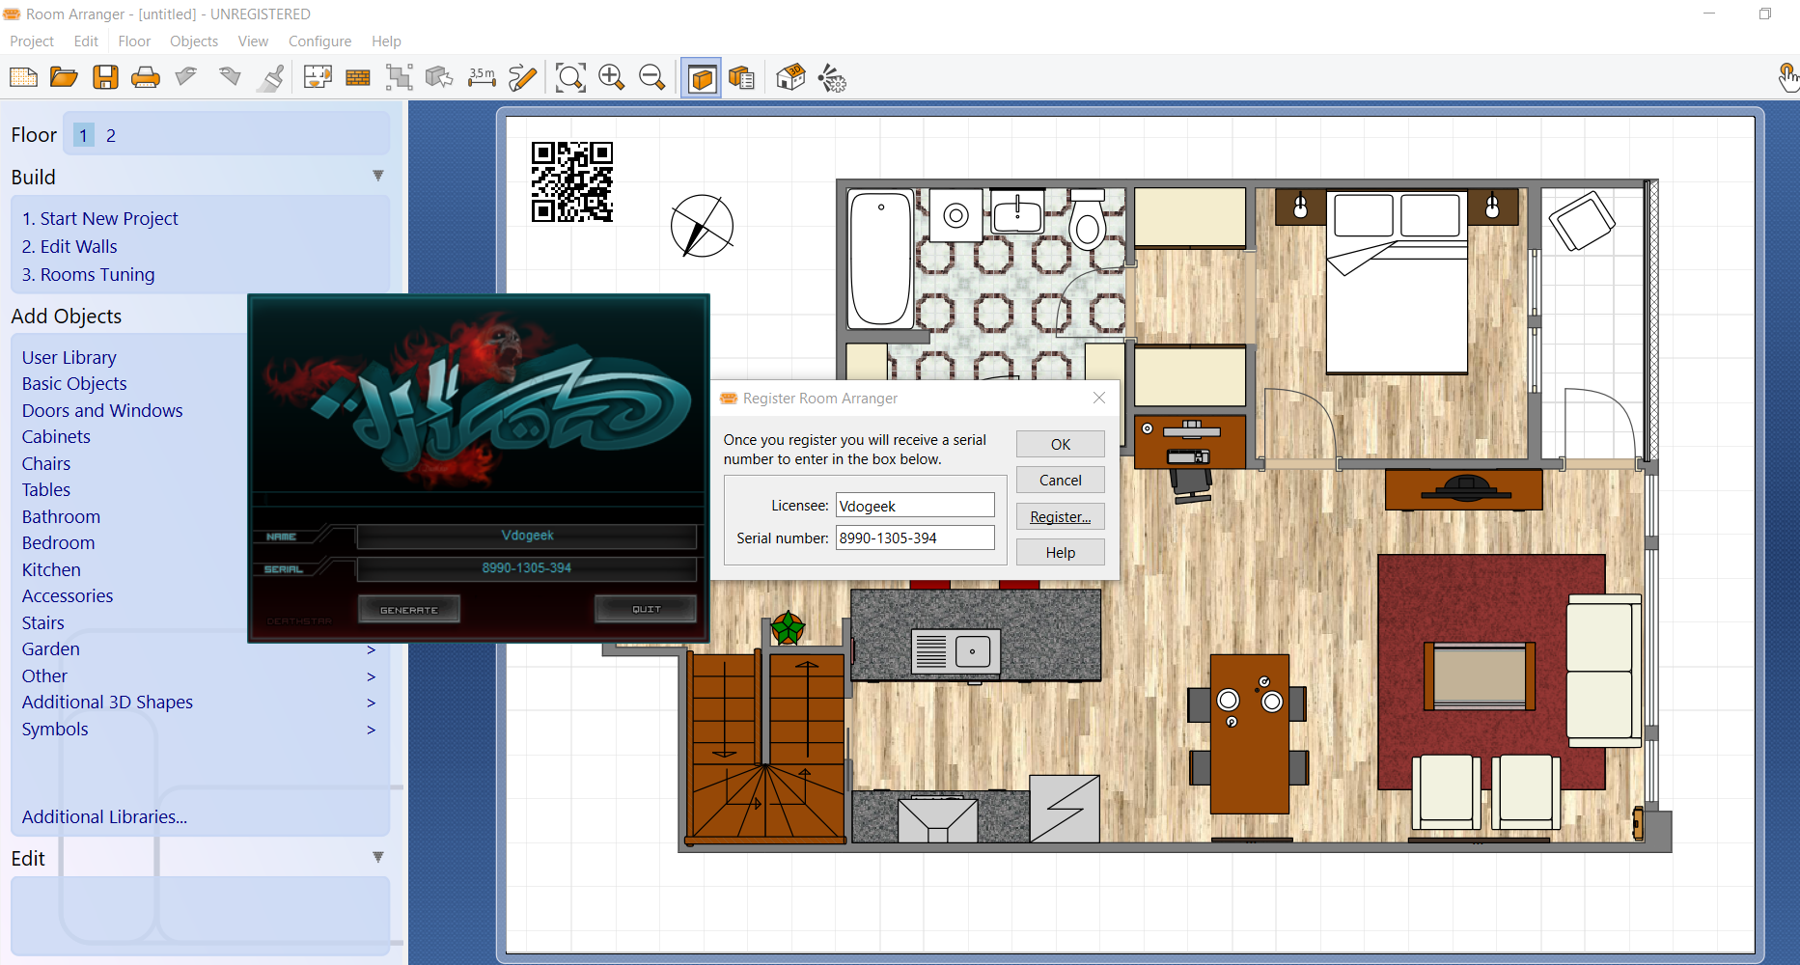
Task: Open the Configure menu
Action: (319, 41)
